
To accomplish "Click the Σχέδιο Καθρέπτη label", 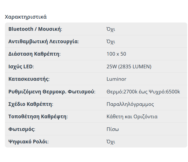I will point(31,104).
